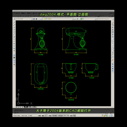Open the Layer Properties Manager button
This screenshot has height=127, width=127.
(x=41, y=19)
